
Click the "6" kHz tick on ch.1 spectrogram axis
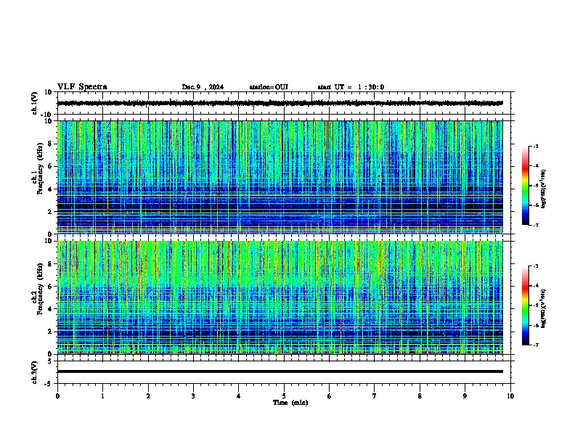click(x=51, y=167)
